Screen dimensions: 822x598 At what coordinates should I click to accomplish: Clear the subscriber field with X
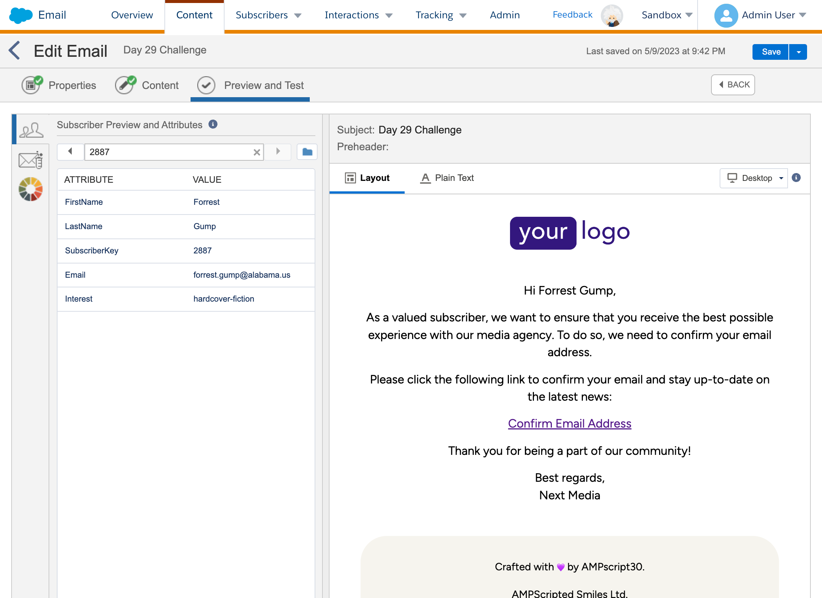257,152
